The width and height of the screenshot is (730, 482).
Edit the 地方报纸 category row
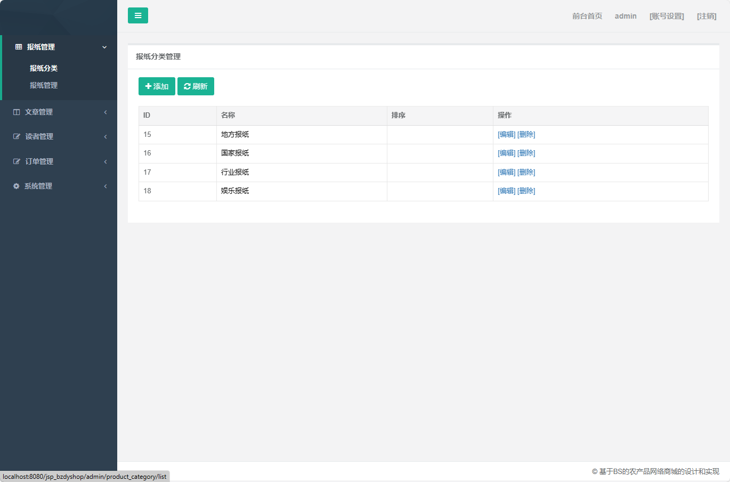pos(506,134)
